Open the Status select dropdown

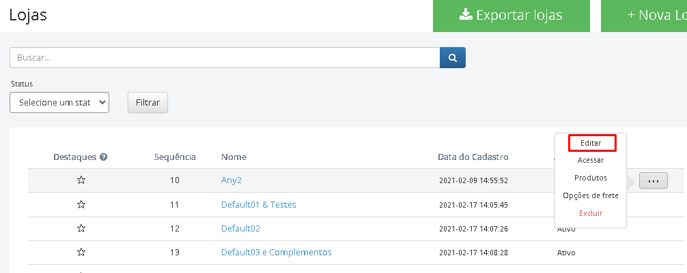pyautogui.click(x=59, y=103)
